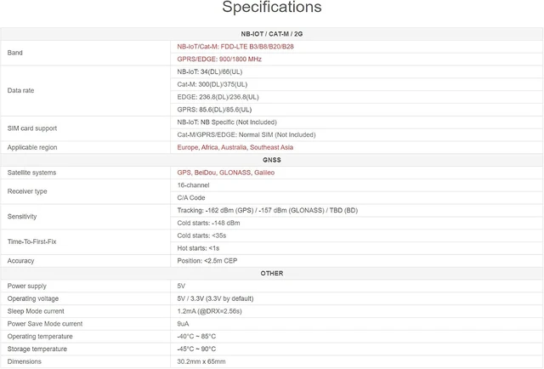Select 5V / 3.3V (3.3V by default) value
Image resolution: width=544 pixels, height=369 pixels.
(x=215, y=298)
